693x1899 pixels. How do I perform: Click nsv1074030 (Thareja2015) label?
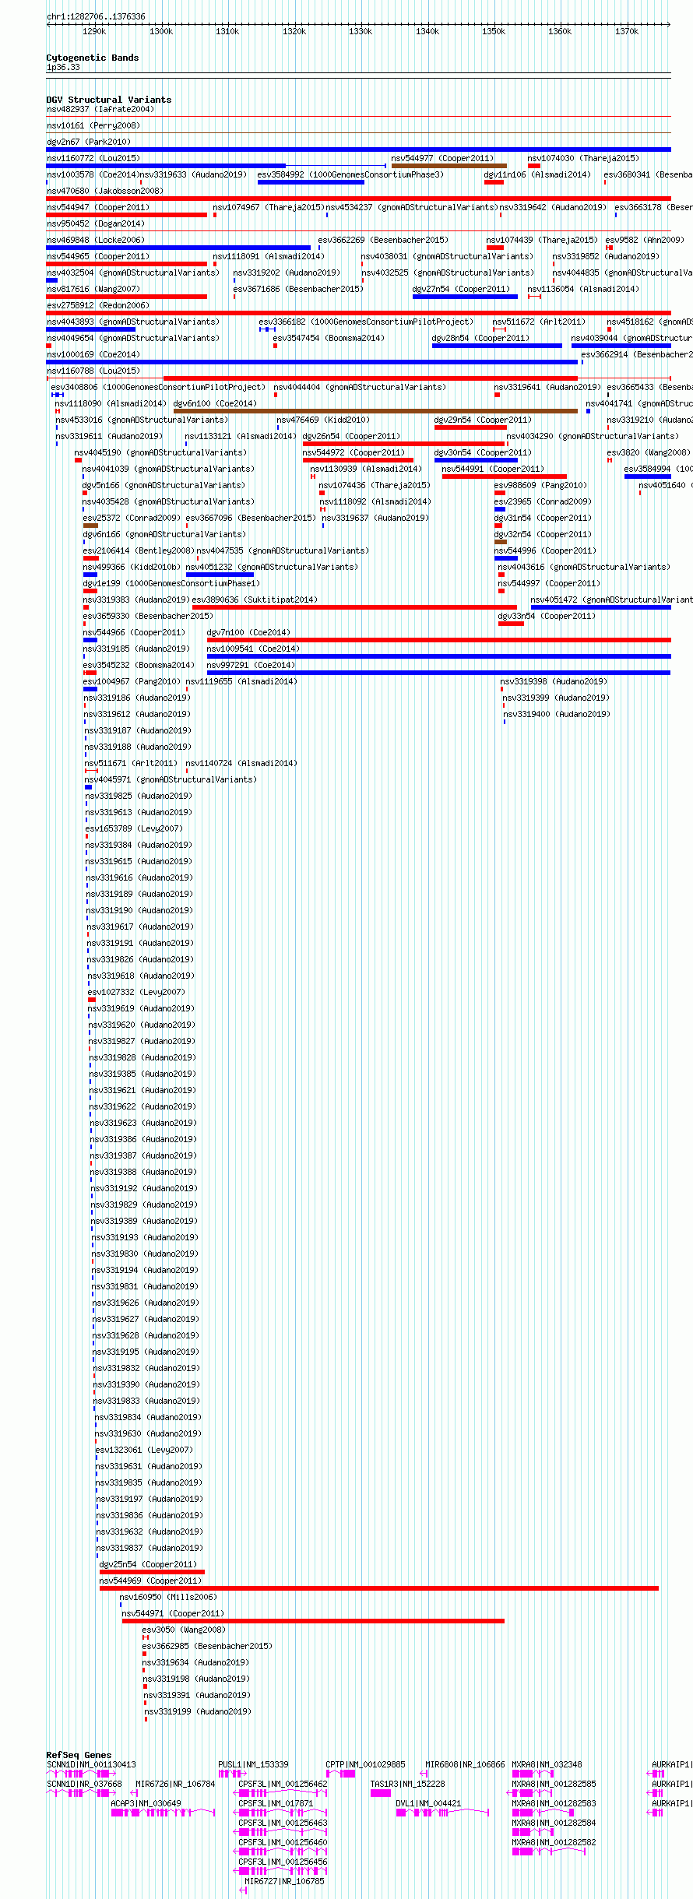pos(583,159)
